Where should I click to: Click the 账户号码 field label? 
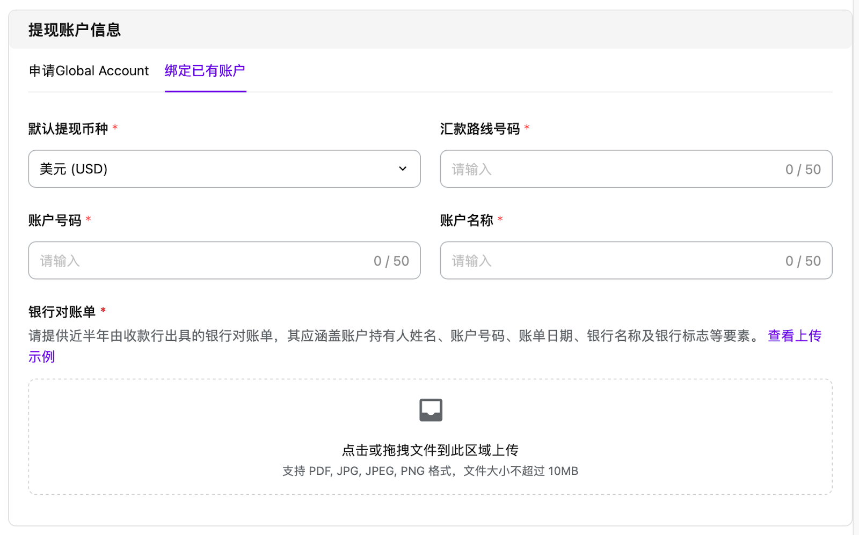[55, 221]
